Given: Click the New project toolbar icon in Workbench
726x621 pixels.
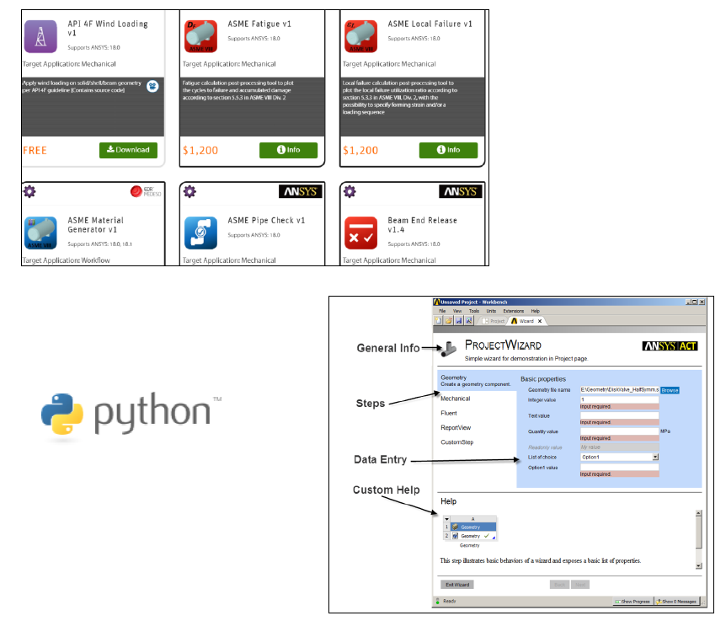Looking at the screenshot, I should click(439, 320).
